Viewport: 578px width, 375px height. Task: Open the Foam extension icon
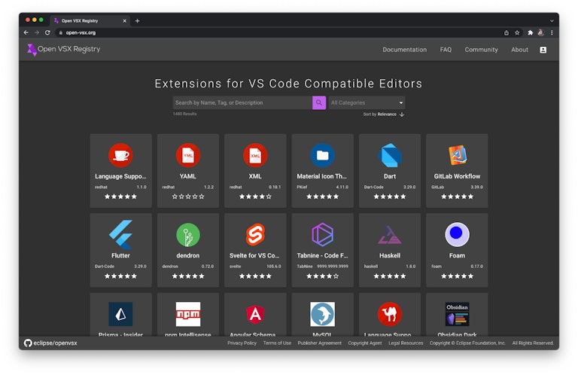[457, 234]
